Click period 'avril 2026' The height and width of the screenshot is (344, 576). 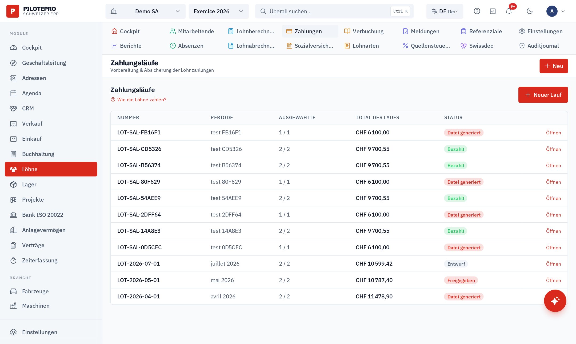223,296
